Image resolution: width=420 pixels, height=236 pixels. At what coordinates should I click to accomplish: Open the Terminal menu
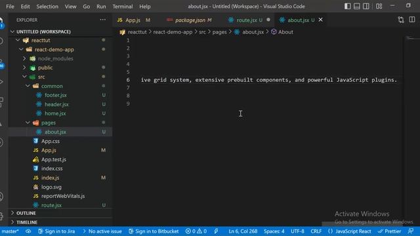pos(123,7)
